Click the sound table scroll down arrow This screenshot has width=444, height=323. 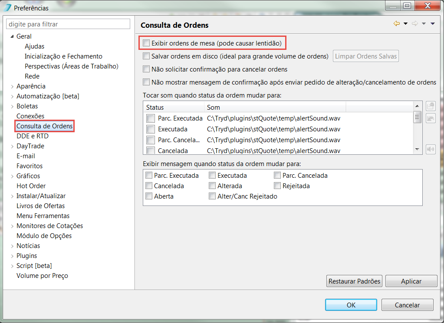(x=417, y=149)
